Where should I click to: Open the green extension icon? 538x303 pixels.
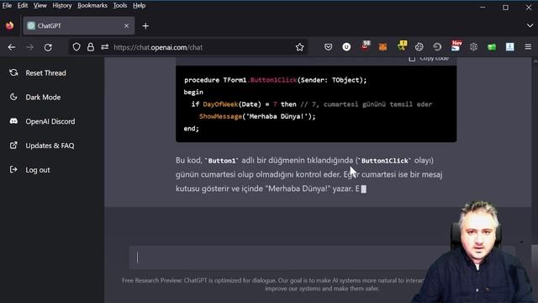click(x=492, y=47)
